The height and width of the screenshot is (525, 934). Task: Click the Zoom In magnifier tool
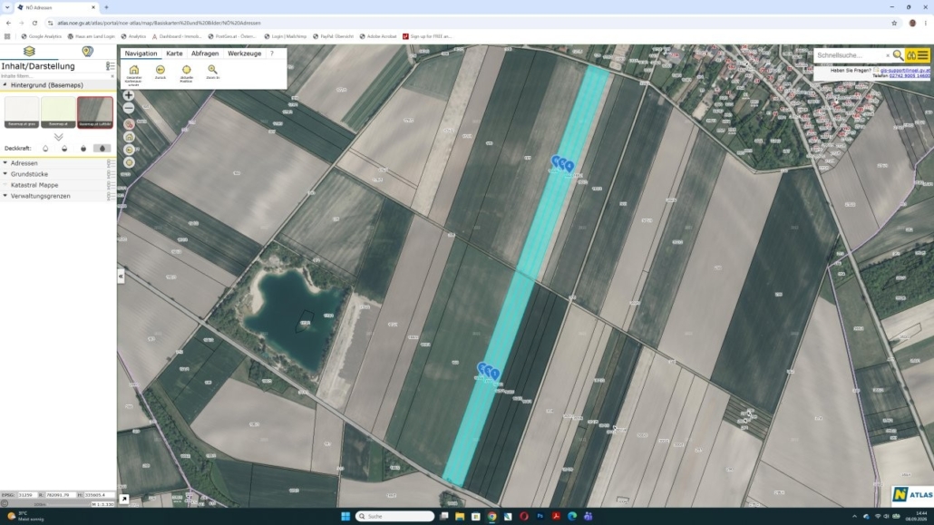[213, 71]
